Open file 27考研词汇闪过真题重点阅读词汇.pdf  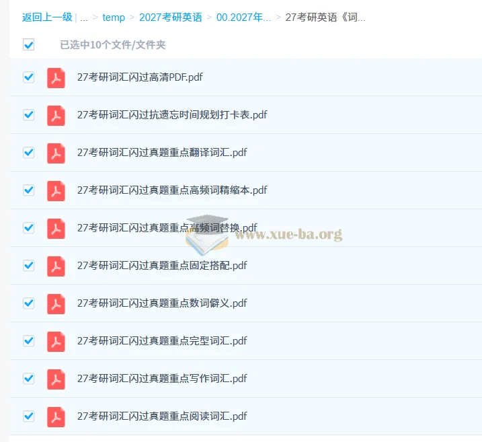[162, 416]
